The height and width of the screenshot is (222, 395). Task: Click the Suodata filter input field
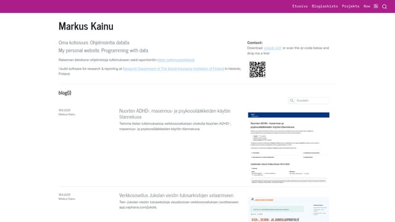coord(312,101)
